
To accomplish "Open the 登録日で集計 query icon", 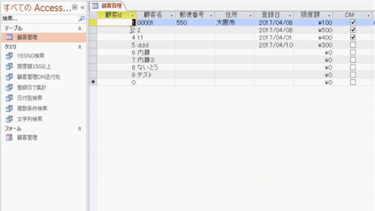I will click(9, 87).
